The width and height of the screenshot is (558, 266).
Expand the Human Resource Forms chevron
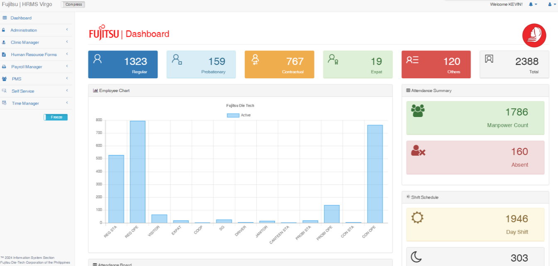(67, 54)
